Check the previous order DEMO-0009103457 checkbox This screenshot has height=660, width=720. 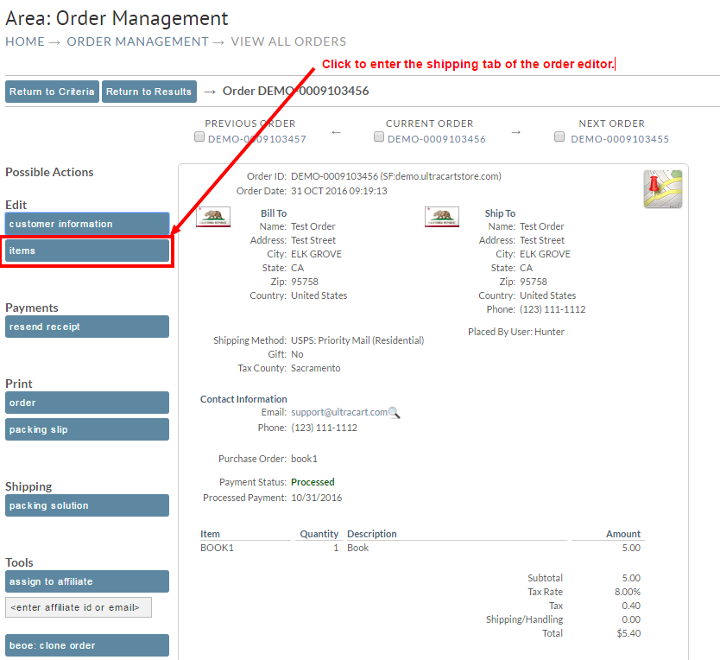pyautogui.click(x=199, y=136)
